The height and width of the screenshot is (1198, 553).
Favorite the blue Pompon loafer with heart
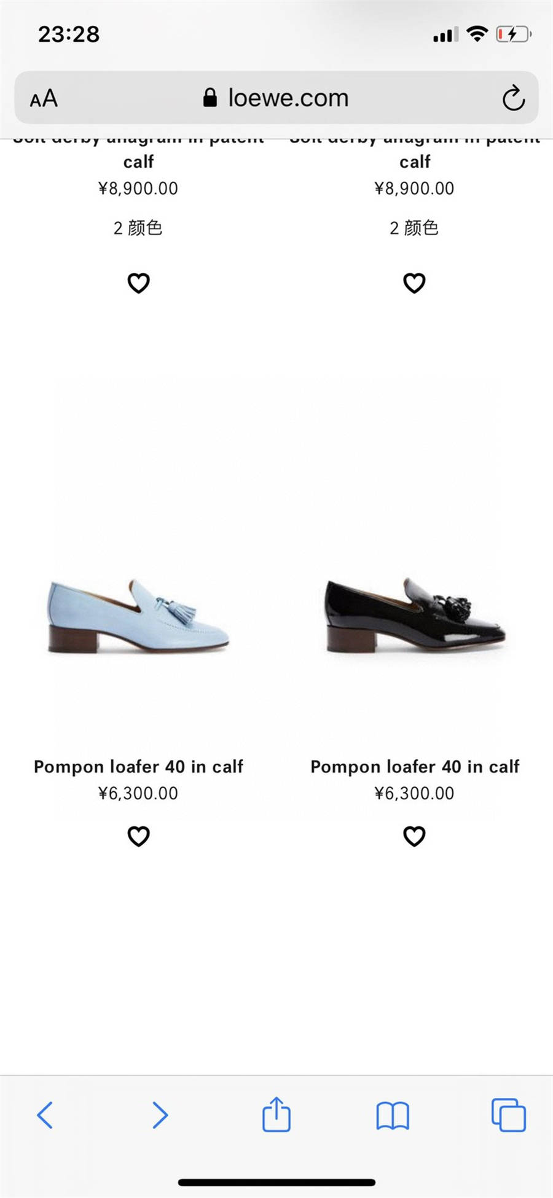tap(138, 836)
